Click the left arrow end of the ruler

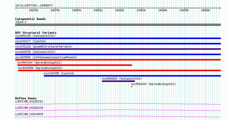tap(16, 8)
